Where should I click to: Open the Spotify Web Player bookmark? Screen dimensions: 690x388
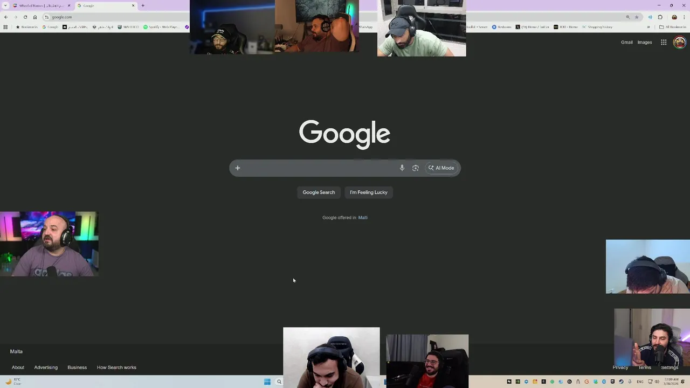click(161, 27)
